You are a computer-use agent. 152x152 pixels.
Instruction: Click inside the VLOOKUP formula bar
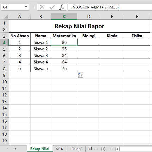coord(110,7)
